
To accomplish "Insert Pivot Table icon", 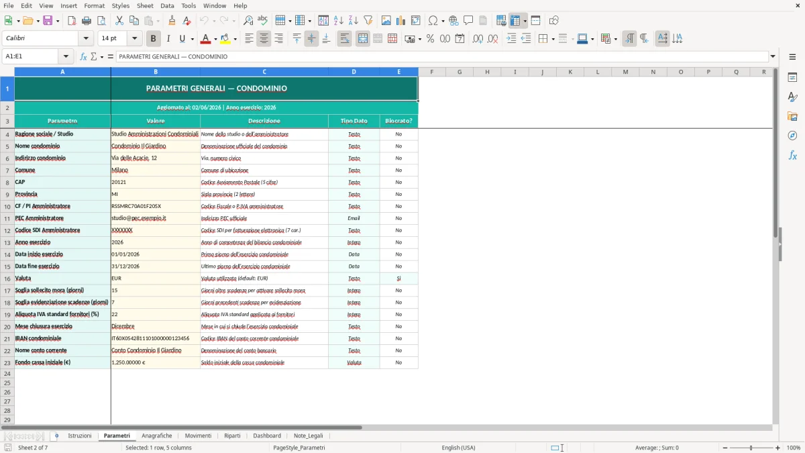I will tap(416, 21).
